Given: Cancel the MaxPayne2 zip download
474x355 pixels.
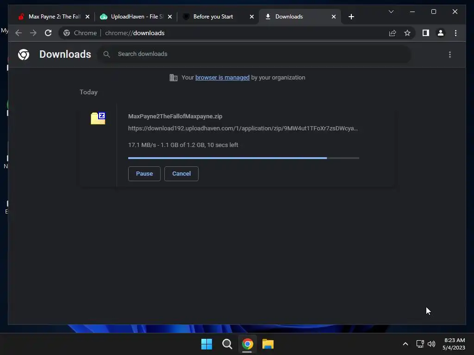Looking at the screenshot, I should pyautogui.click(x=181, y=174).
